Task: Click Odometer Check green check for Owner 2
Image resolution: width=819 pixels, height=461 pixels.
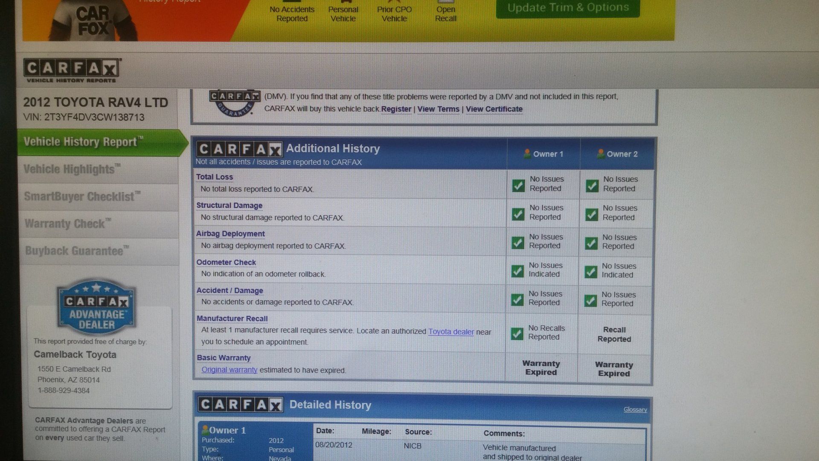Action: point(591,272)
